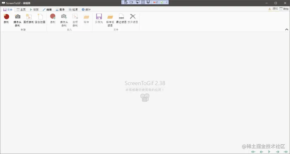Jump to the last frame
The height and width of the screenshot is (154, 290).
[x=286, y=152]
